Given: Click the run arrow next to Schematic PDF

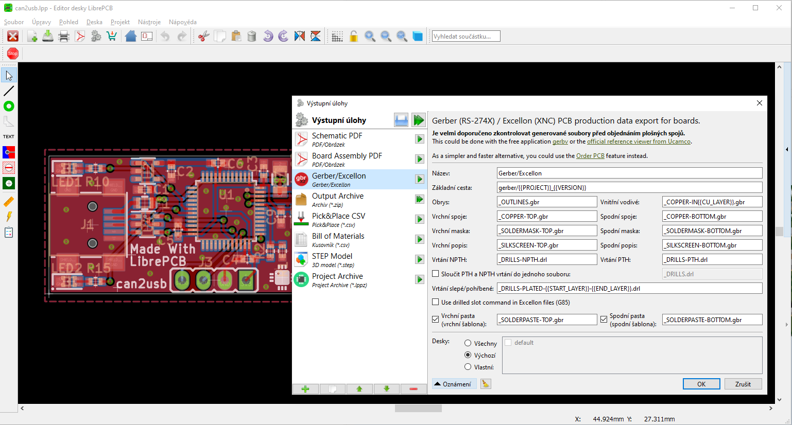Looking at the screenshot, I should 420,139.
